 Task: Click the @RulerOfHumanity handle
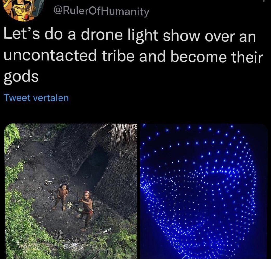(101, 12)
